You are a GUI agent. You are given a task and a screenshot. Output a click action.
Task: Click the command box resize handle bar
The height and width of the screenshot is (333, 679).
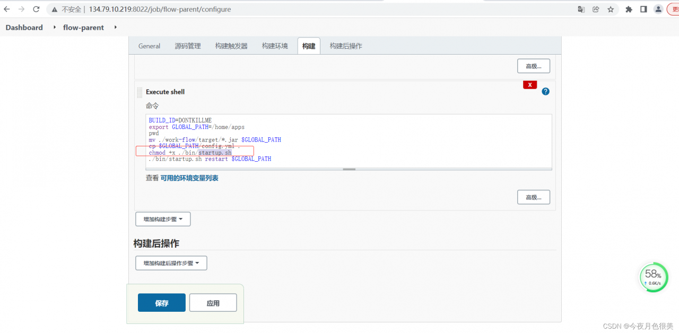tap(349, 169)
